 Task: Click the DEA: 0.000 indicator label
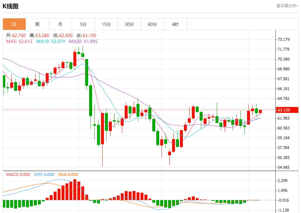68,175
